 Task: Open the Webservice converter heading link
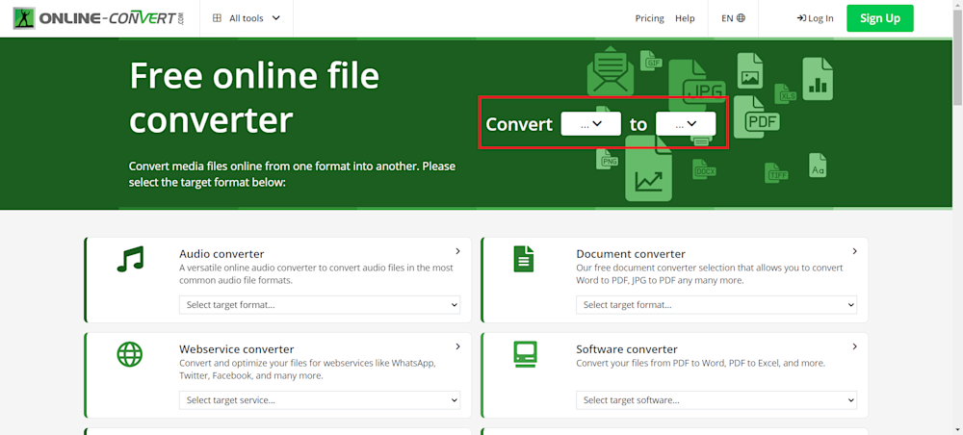[x=237, y=349]
